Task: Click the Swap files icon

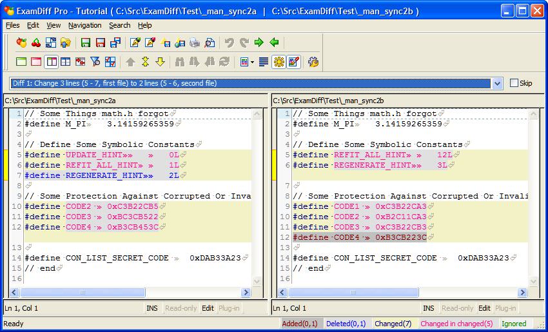Action: (x=51, y=43)
